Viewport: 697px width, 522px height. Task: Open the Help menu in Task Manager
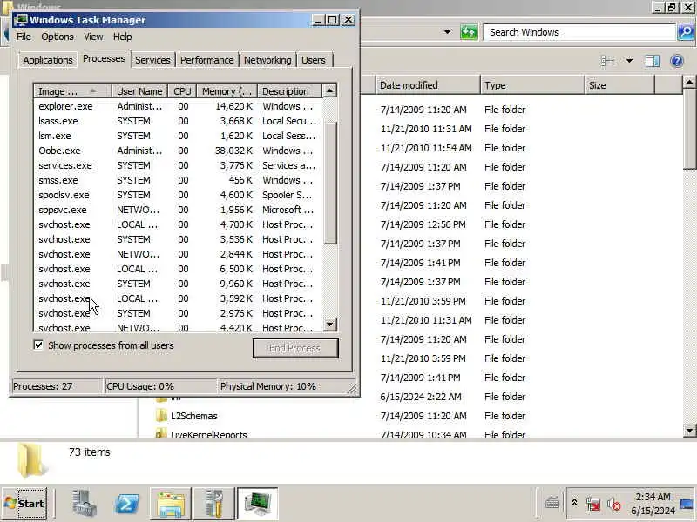pos(122,37)
